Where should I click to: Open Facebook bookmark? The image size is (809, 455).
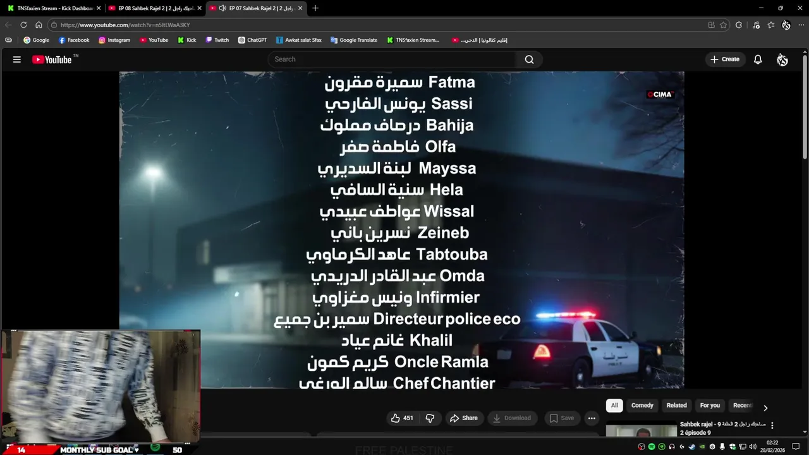click(x=74, y=40)
